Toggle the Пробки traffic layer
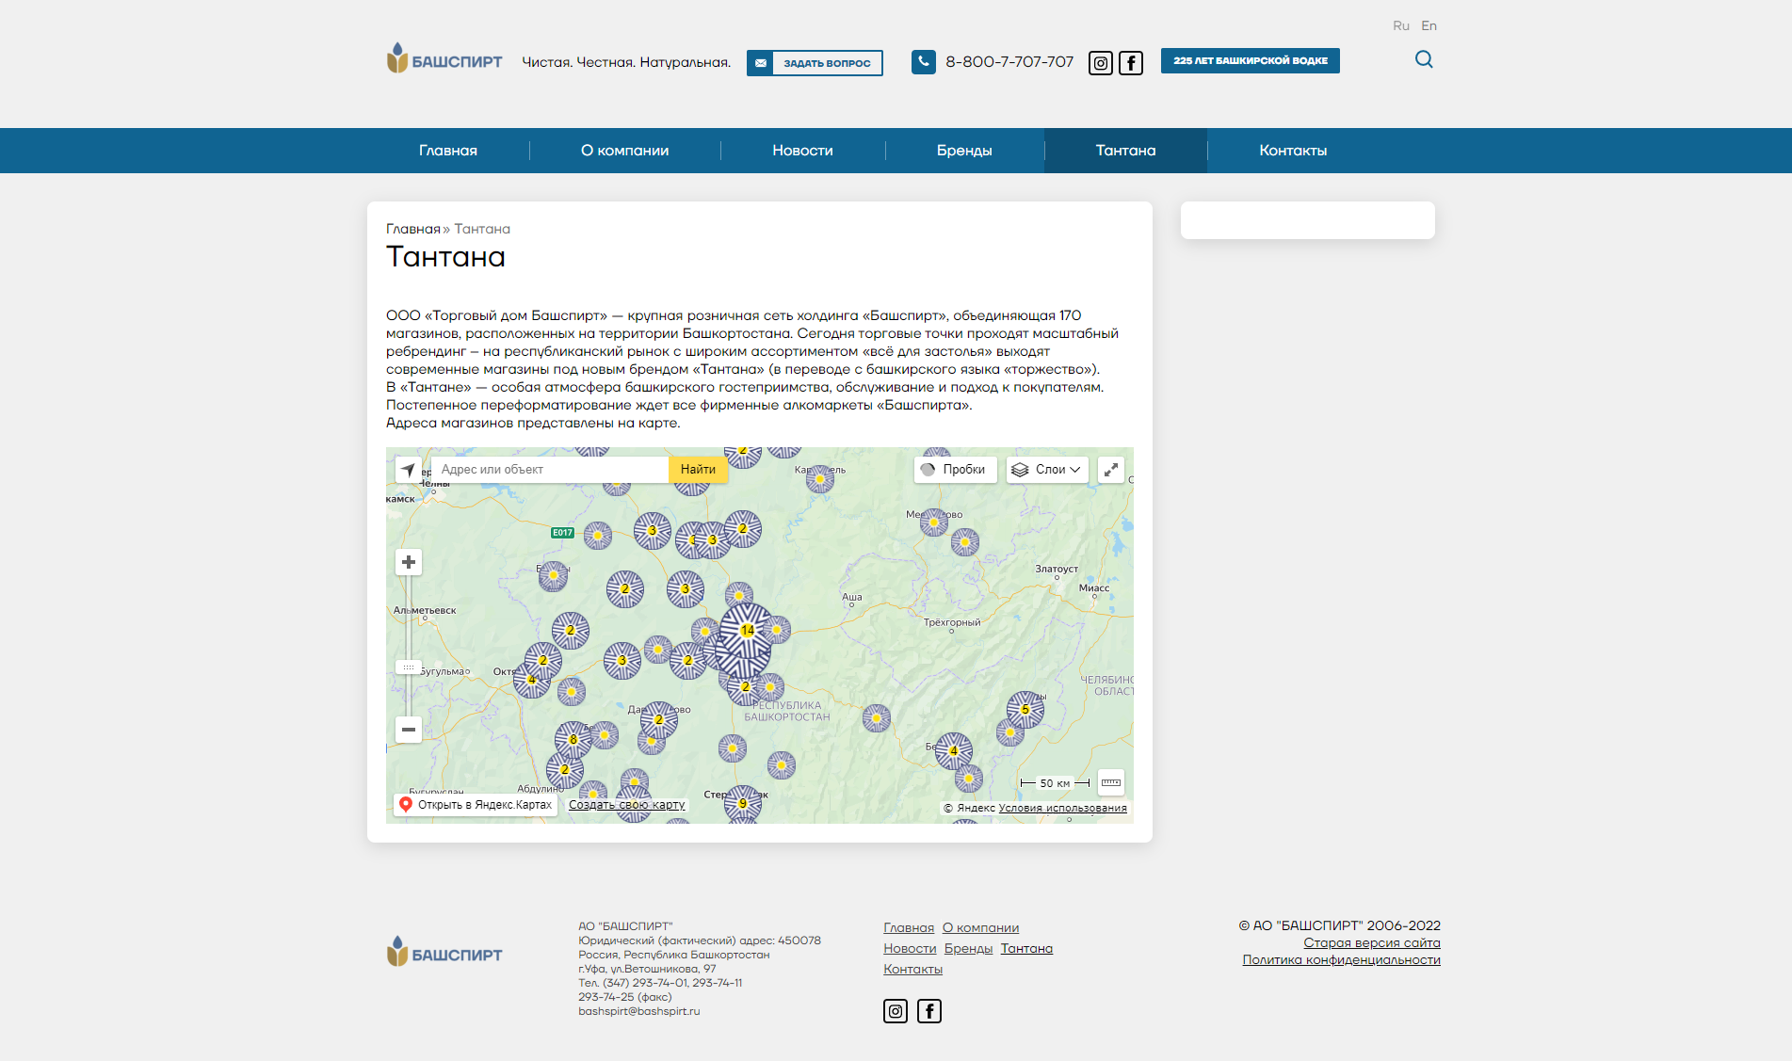The height and width of the screenshot is (1061, 1792). pyautogui.click(x=955, y=470)
